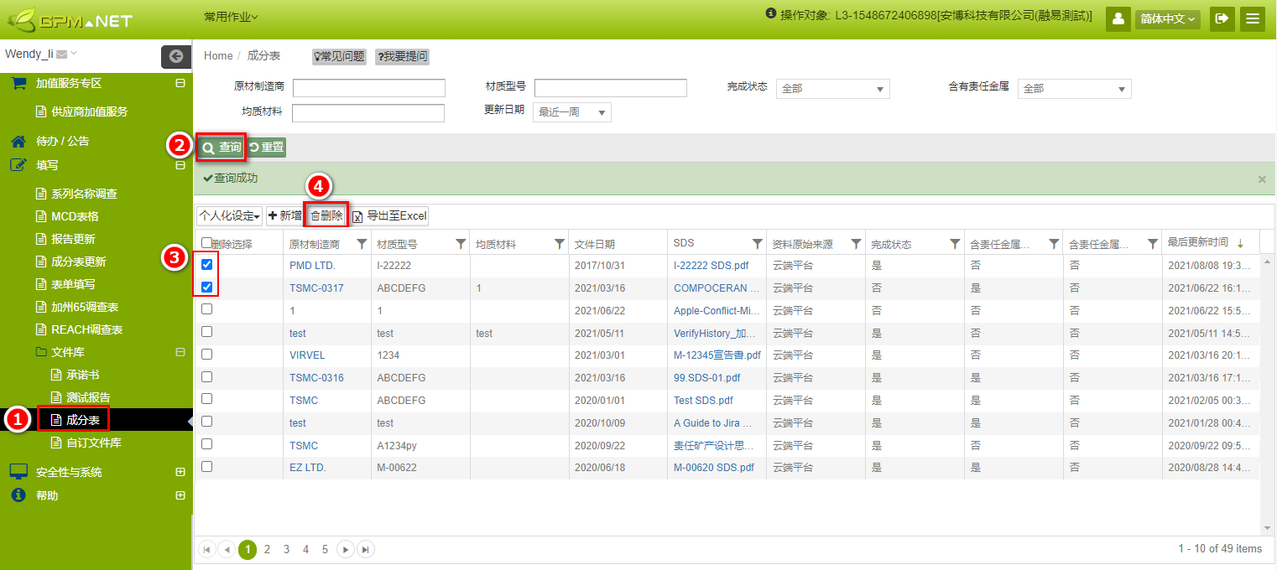Check the Test SDS.pdf row checkbox

pyautogui.click(x=206, y=399)
